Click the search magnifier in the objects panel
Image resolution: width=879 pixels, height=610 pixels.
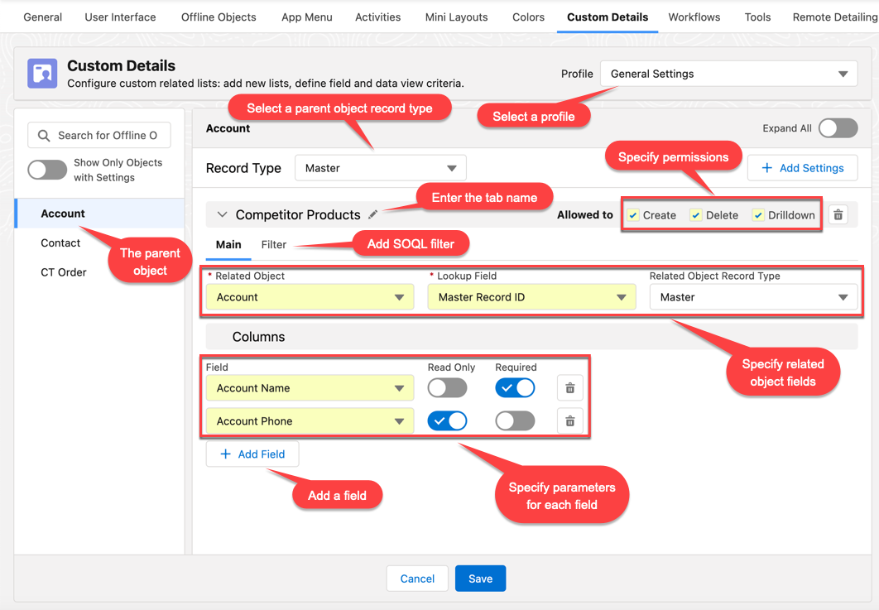point(42,135)
